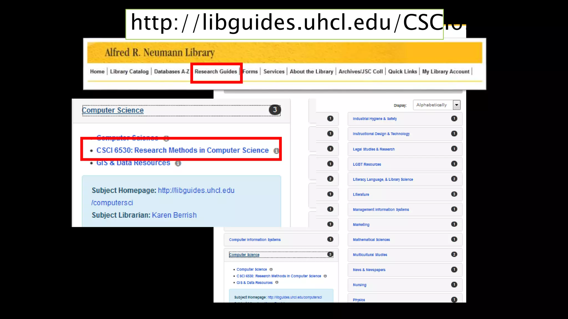Expand News & Newspapers subject
This screenshot has height=319, width=568.
405,270
